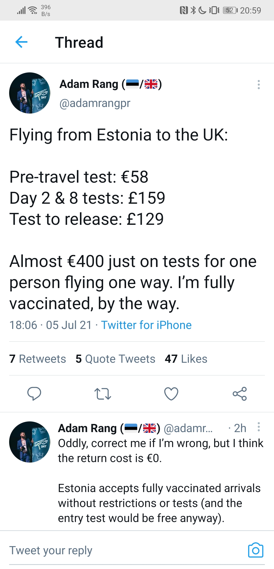The image size is (274, 569).
Task: Open the reply tweet's three-dot menu
Action: 259,427
